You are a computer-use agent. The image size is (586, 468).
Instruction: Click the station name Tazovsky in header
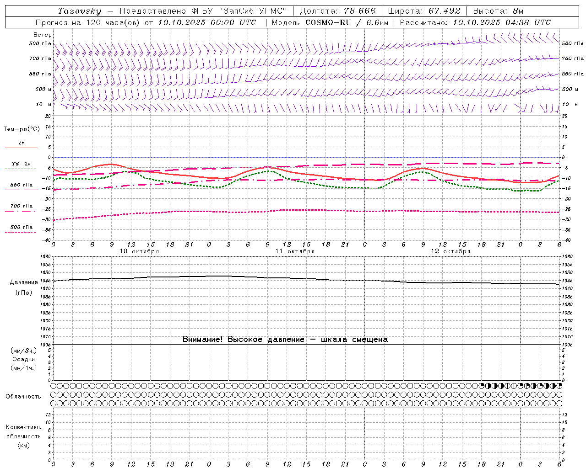[x=80, y=11]
